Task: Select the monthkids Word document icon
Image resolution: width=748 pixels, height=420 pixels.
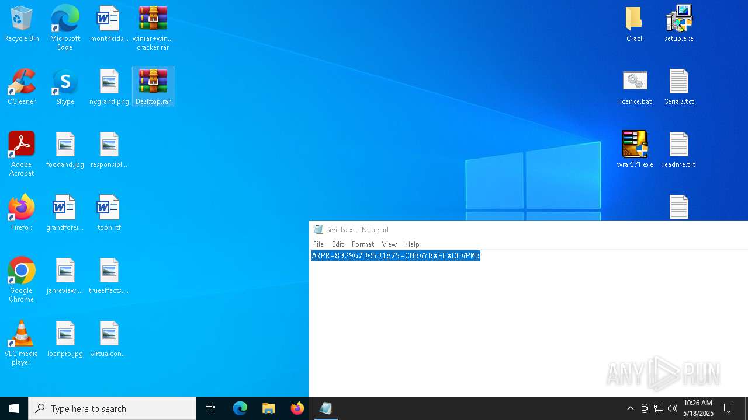Action: (109, 24)
